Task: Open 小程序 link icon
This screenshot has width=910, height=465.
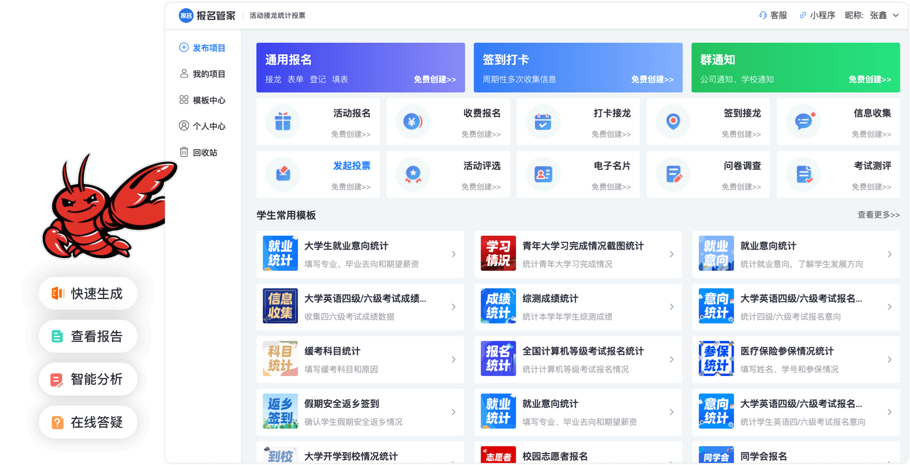Action: point(803,15)
